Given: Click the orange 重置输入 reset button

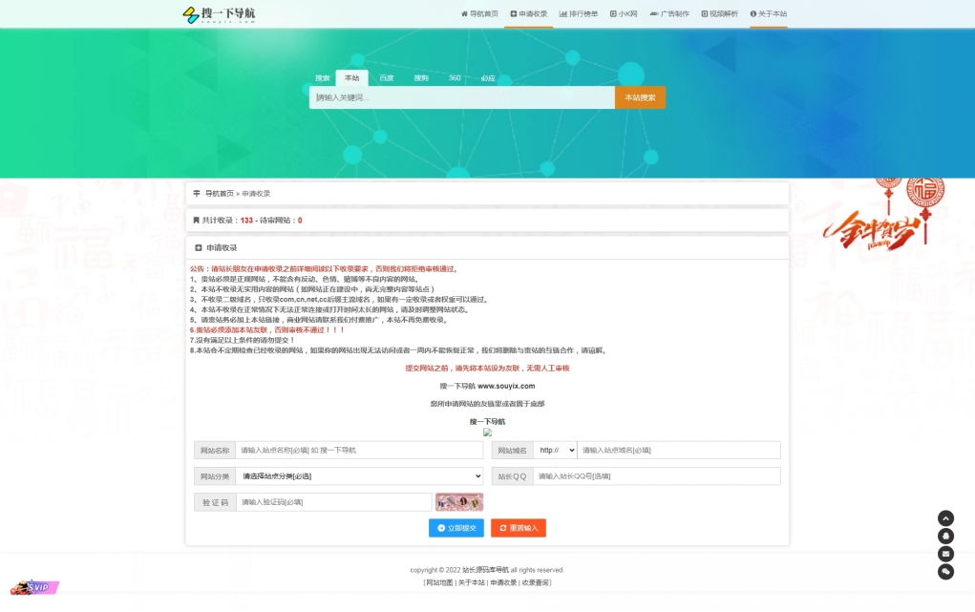Looking at the screenshot, I should click(x=519, y=528).
